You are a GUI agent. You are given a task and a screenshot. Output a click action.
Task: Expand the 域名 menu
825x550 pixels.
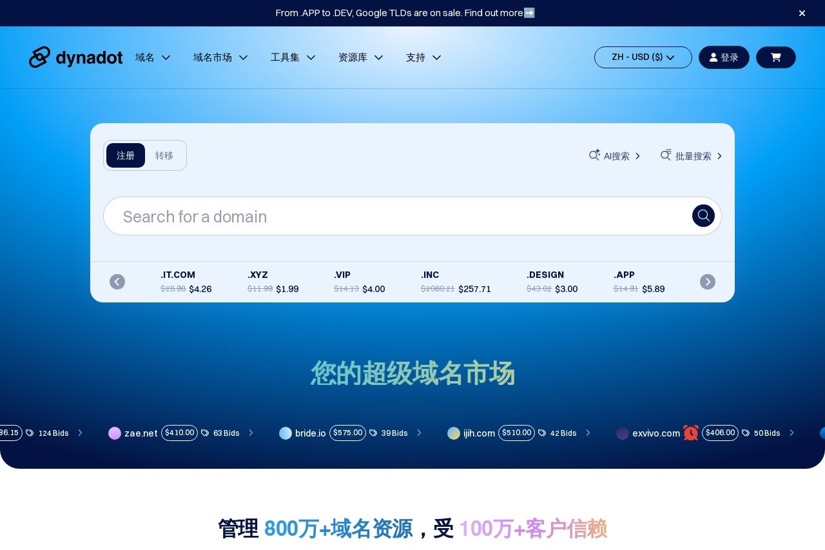(x=153, y=57)
